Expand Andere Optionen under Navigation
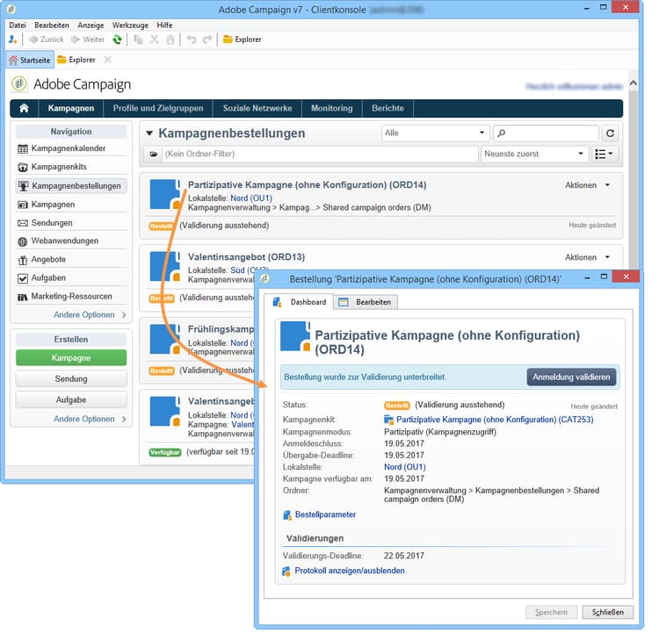Screen dimensions: 659x640 (90, 315)
